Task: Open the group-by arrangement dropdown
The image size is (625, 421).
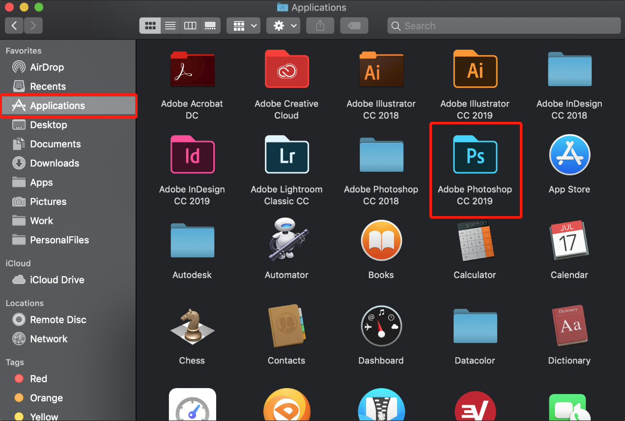Action: tap(243, 26)
